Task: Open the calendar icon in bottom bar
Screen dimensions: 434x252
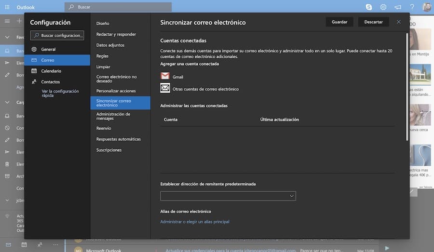Action: pyautogui.click(x=24, y=245)
